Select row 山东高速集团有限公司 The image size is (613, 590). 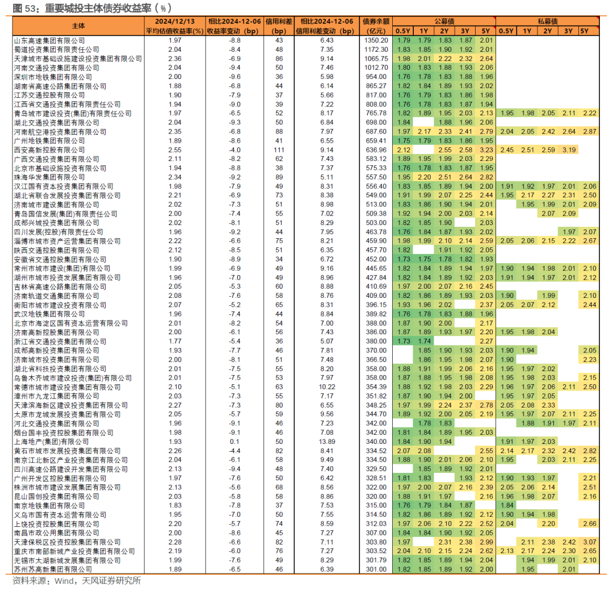[306, 40]
